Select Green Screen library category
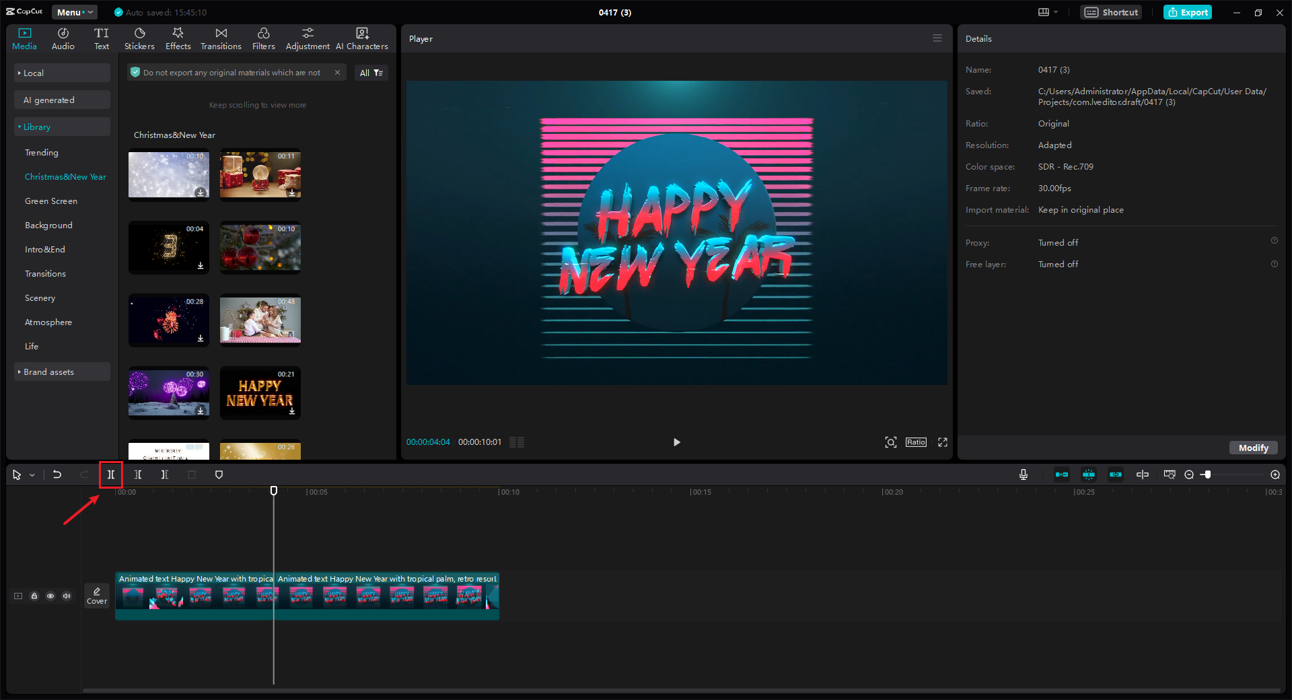Screen dimensions: 1292x700 [x=51, y=201]
